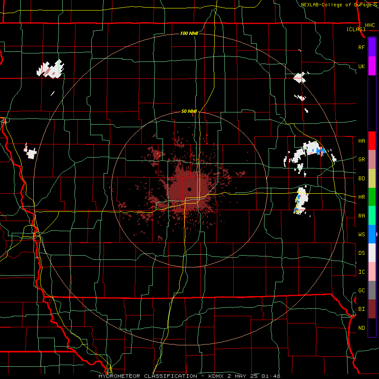Click the WS blue legend swatch
This screenshot has width=379, height=379.
[x=372, y=234]
